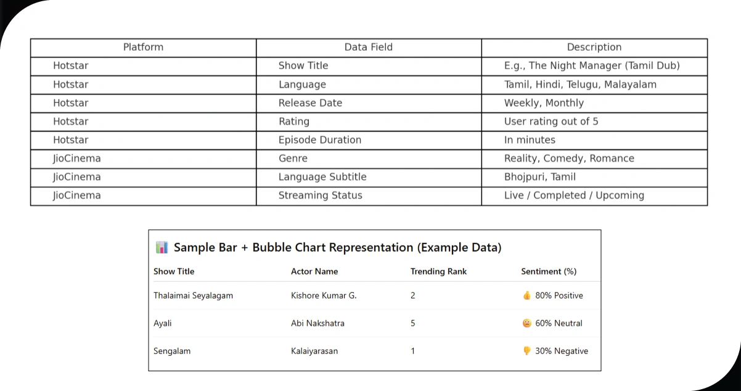This screenshot has height=391, width=741.
Task: Select the Sengalam show title
Action: [x=172, y=351]
